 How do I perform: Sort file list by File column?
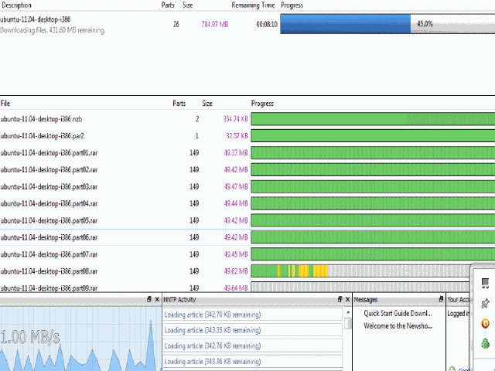tap(5, 104)
